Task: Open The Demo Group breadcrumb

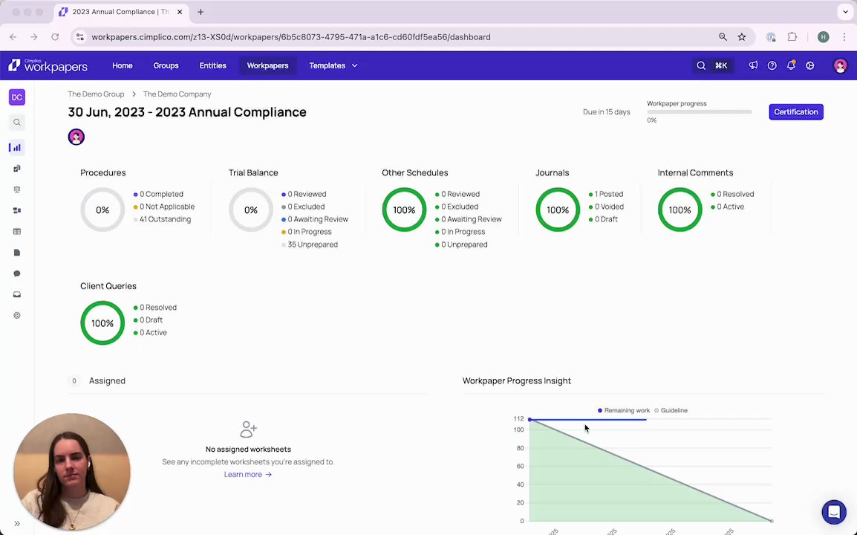Action: (96, 94)
